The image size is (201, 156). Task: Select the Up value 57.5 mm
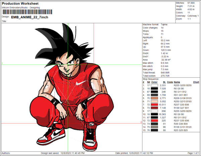165,47
